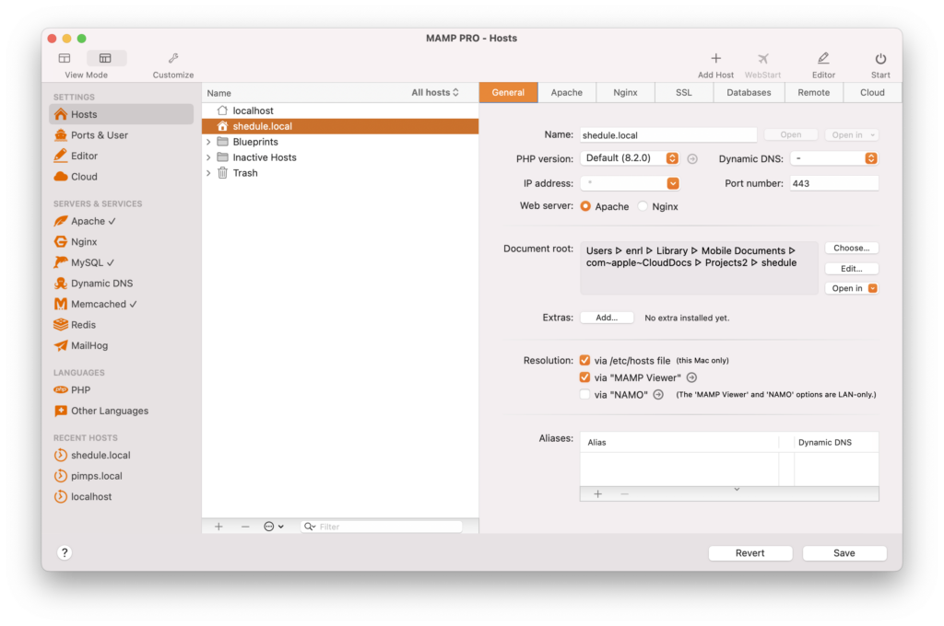Open MySQL server settings
The height and width of the screenshot is (626, 944).
point(121,262)
